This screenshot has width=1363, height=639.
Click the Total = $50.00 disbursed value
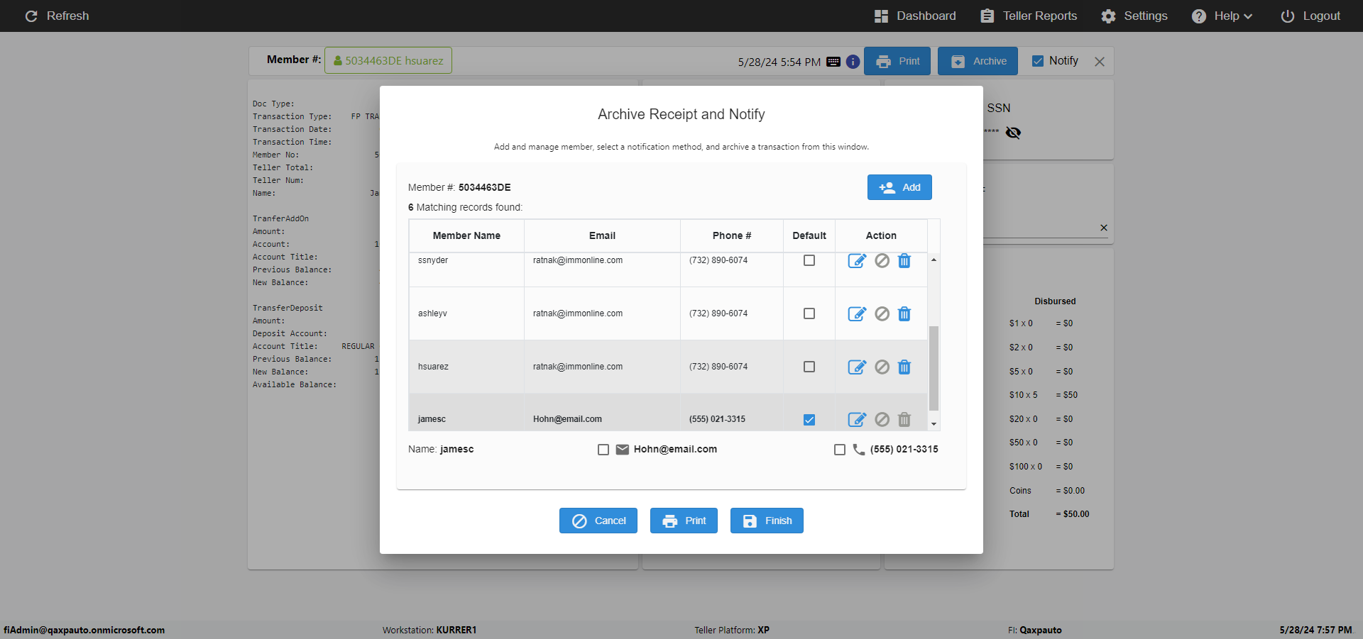tap(1072, 514)
